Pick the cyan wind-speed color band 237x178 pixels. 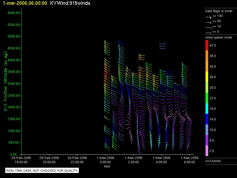[207, 109]
